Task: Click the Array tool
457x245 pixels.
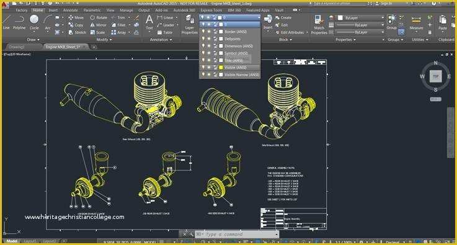Action: click(x=118, y=32)
